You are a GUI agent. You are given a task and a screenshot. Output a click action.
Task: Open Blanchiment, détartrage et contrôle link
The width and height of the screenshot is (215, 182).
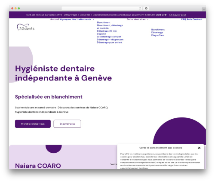(110, 27)
